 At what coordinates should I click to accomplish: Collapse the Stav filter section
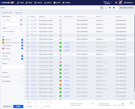pyautogui.click(x=22, y=37)
